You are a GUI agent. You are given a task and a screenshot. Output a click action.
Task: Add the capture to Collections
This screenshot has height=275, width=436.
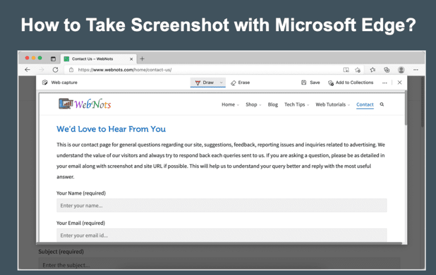coord(351,83)
